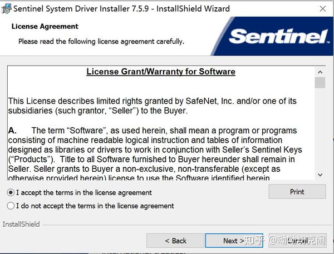The width and height of the screenshot is (334, 254).
Task: Click the Print button
Action: tap(297, 192)
